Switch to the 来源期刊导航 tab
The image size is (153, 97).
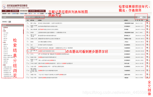click(41, 11)
